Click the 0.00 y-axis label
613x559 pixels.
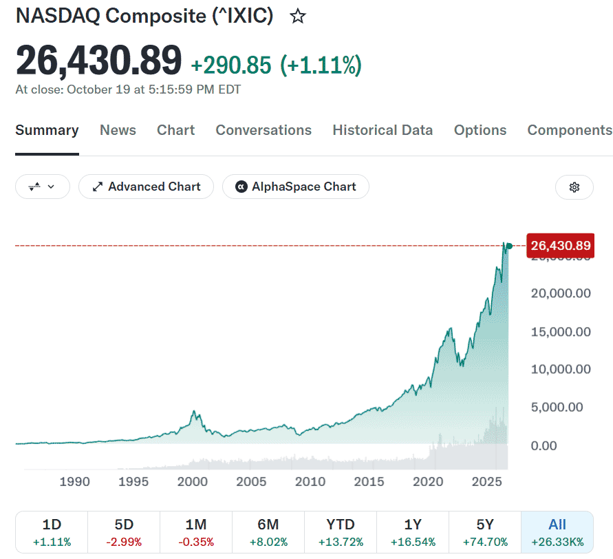[x=544, y=446]
